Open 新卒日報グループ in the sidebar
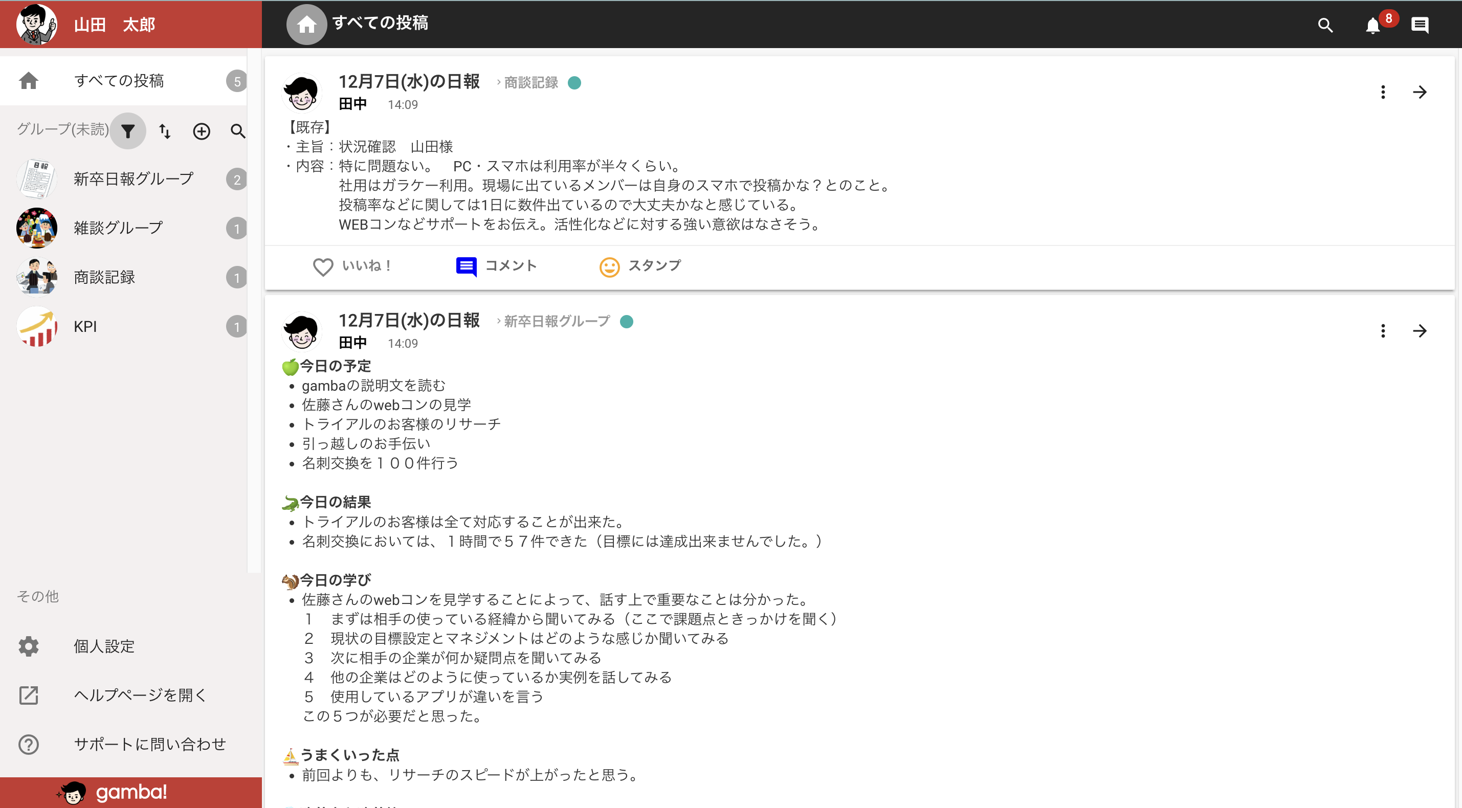The height and width of the screenshot is (808, 1462). pyautogui.click(x=124, y=179)
